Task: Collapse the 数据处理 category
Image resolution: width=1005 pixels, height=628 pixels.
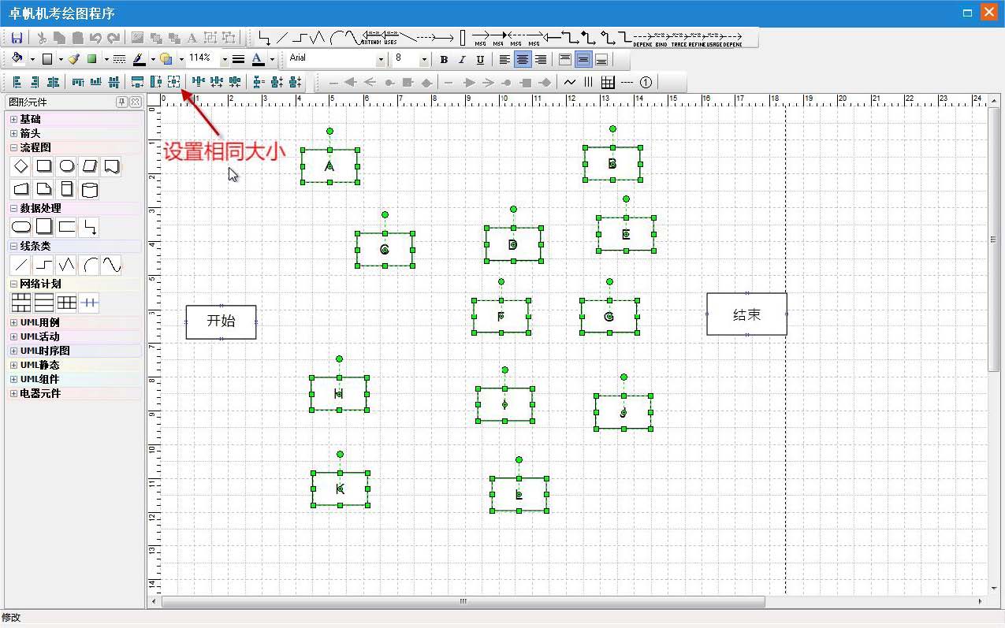Action: tap(14, 208)
